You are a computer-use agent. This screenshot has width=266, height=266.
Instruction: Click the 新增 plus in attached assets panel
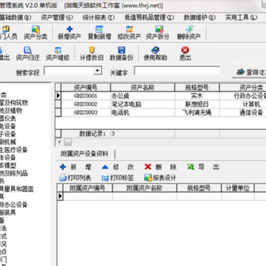(63, 167)
